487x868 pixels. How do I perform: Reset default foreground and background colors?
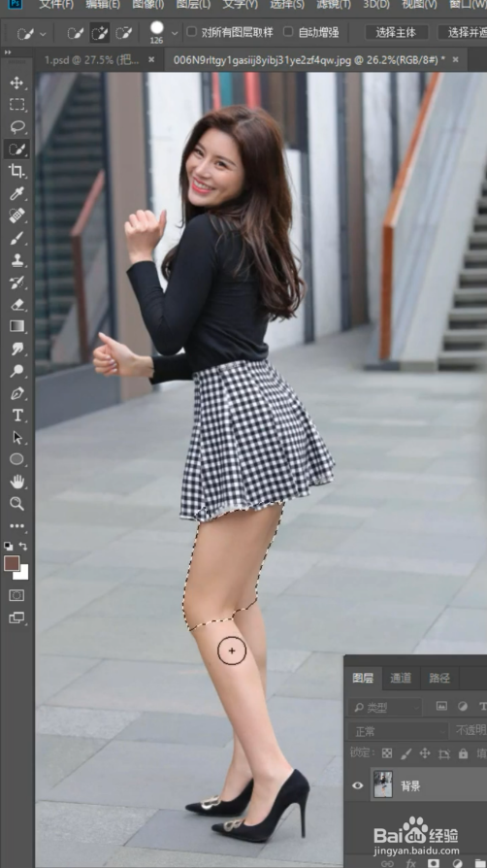9,545
